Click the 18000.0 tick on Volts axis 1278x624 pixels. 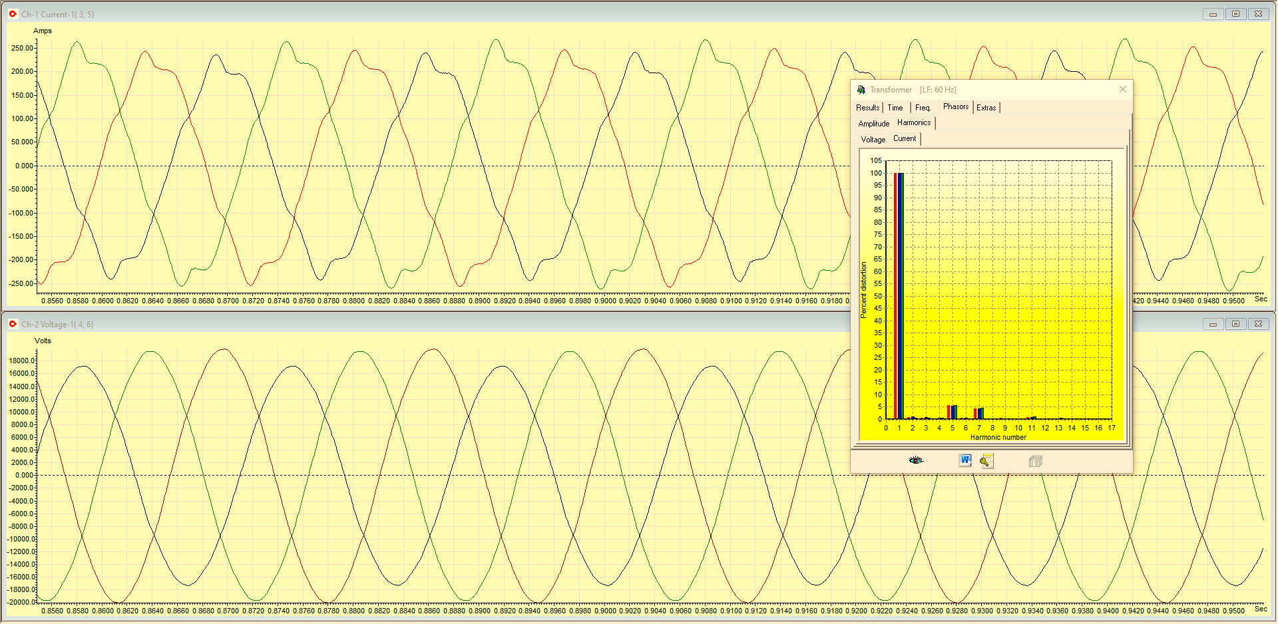22,361
